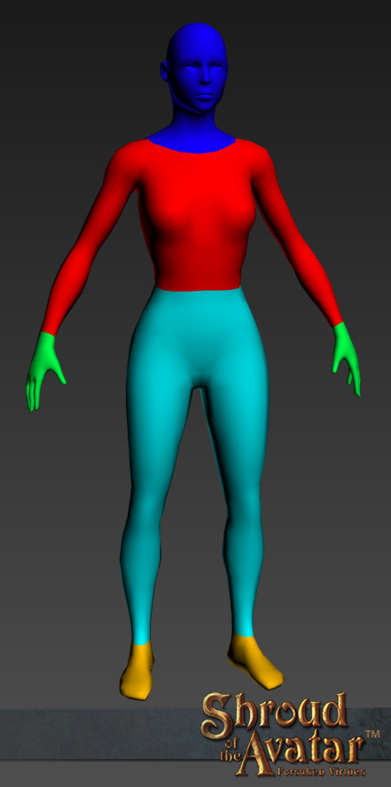
Task: Select the cyan legs region
Action: pos(196,452)
